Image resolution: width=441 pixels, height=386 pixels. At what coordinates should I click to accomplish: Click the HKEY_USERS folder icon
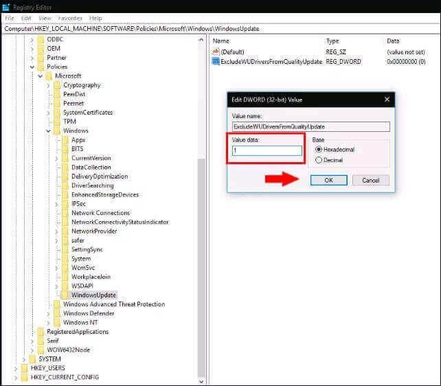24,368
